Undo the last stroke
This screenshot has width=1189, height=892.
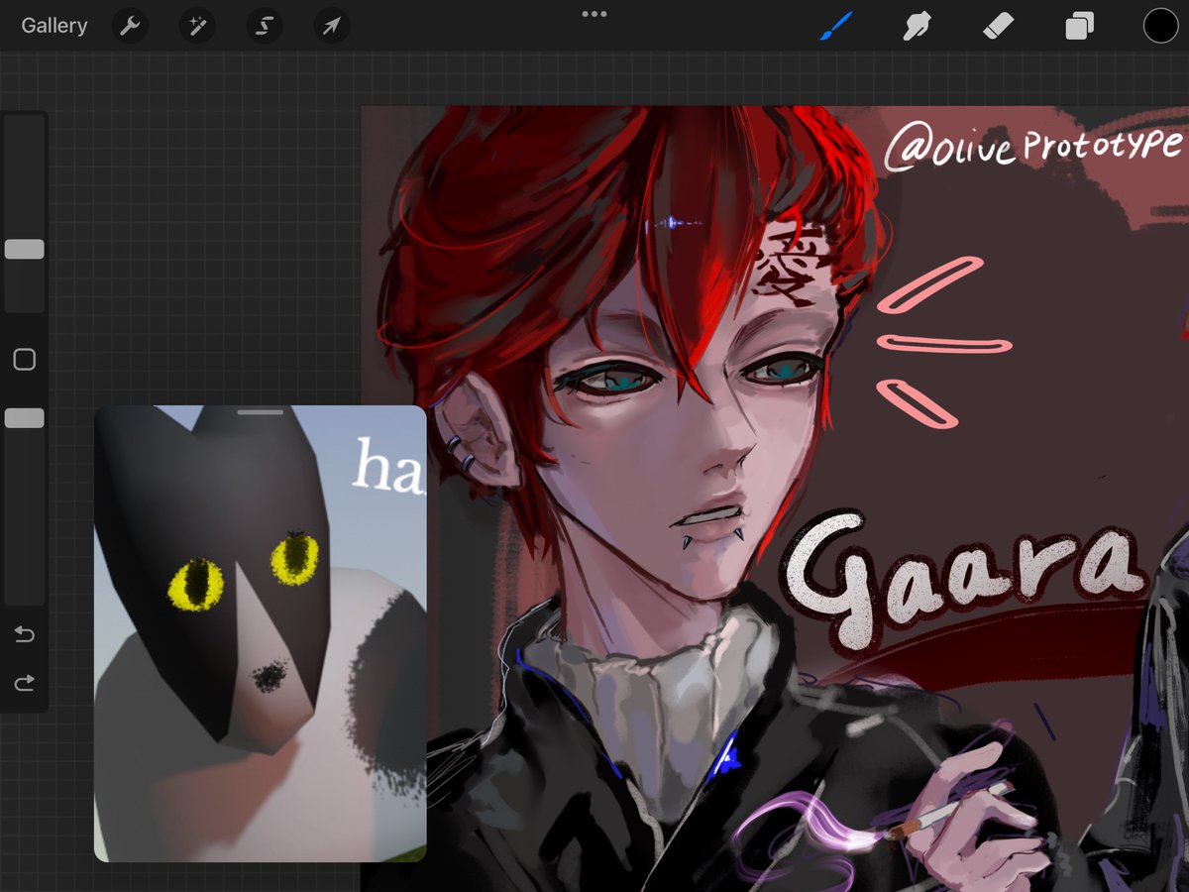(x=25, y=634)
